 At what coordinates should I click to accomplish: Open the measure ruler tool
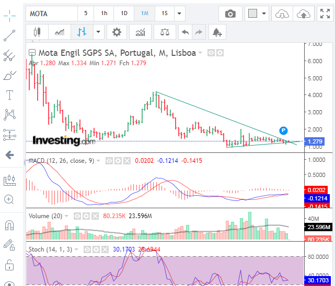[9, 180]
